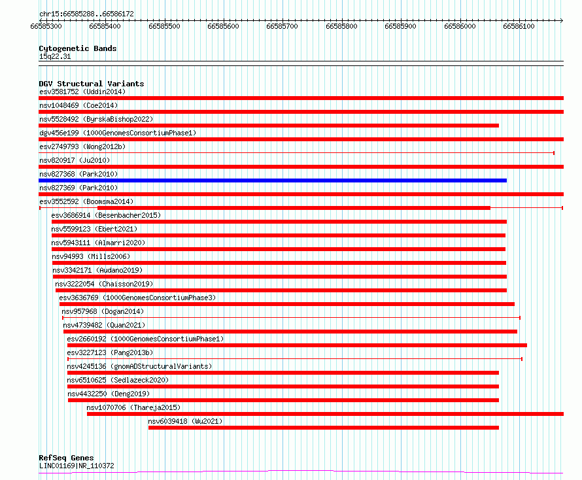Click nsv4245136 (gnomADStructuralVariants) label
582x480 pixels.
tap(139, 366)
